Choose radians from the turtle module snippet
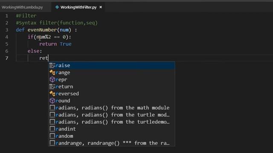Image resolution: width=273 pixels, height=153 pixels. coord(112,115)
